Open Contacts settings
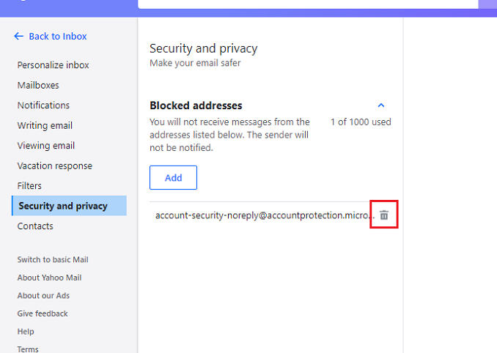The image size is (497, 353). 35,226
